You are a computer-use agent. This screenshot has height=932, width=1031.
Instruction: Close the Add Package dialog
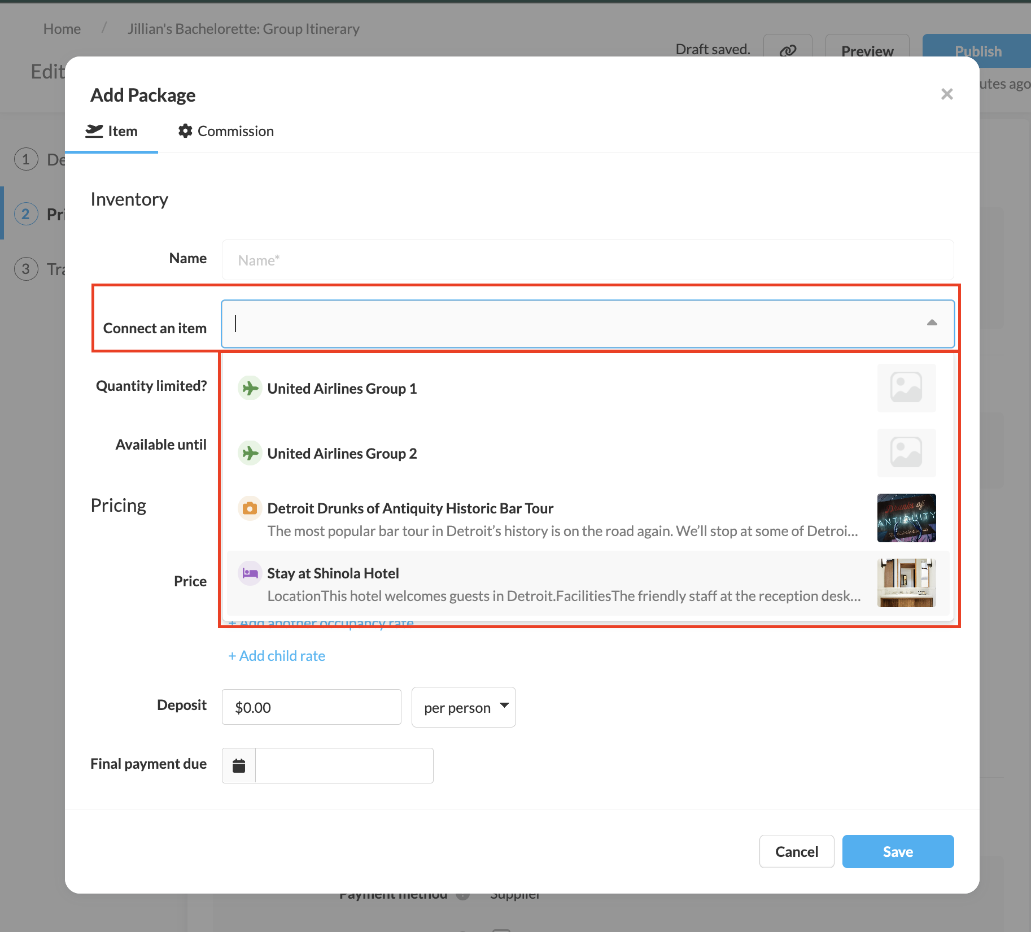coord(947,94)
